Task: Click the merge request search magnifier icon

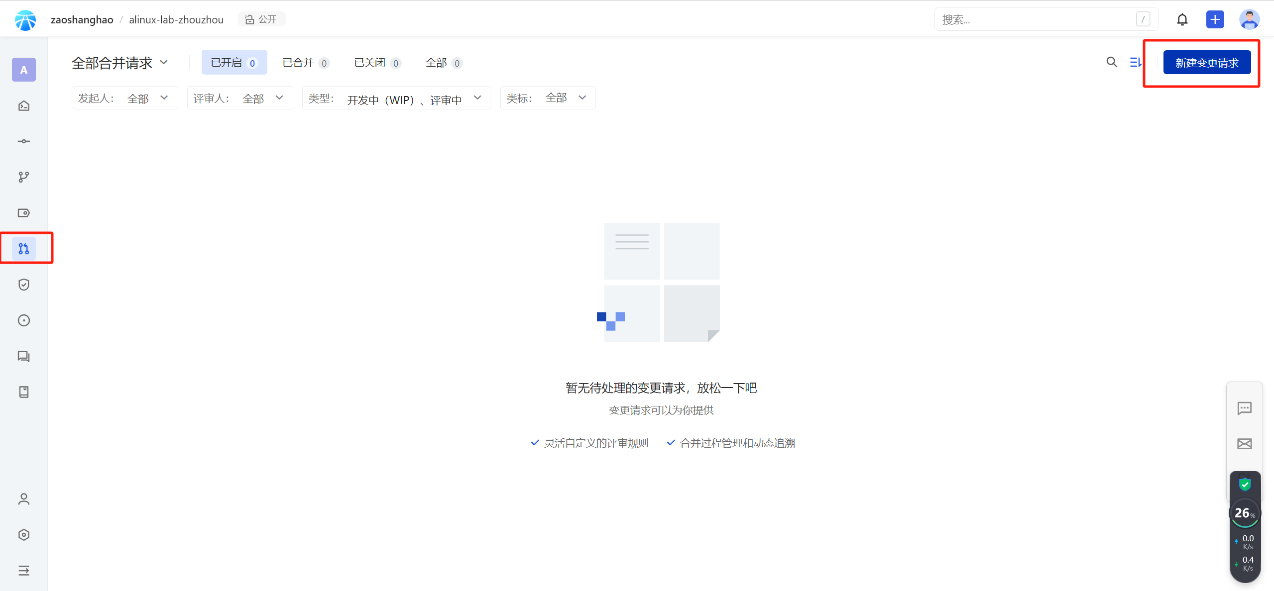Action: click(x=1111, y=62)
